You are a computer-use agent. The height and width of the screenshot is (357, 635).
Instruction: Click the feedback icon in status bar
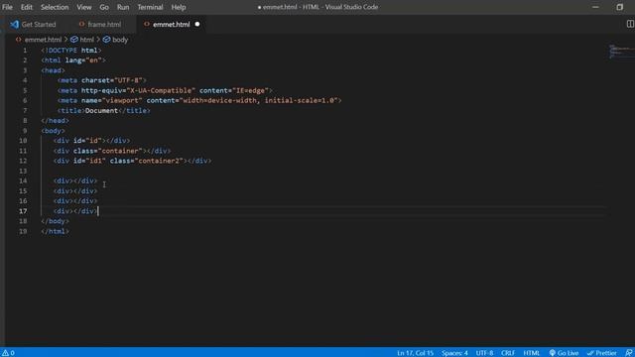(x=628, y=353)
